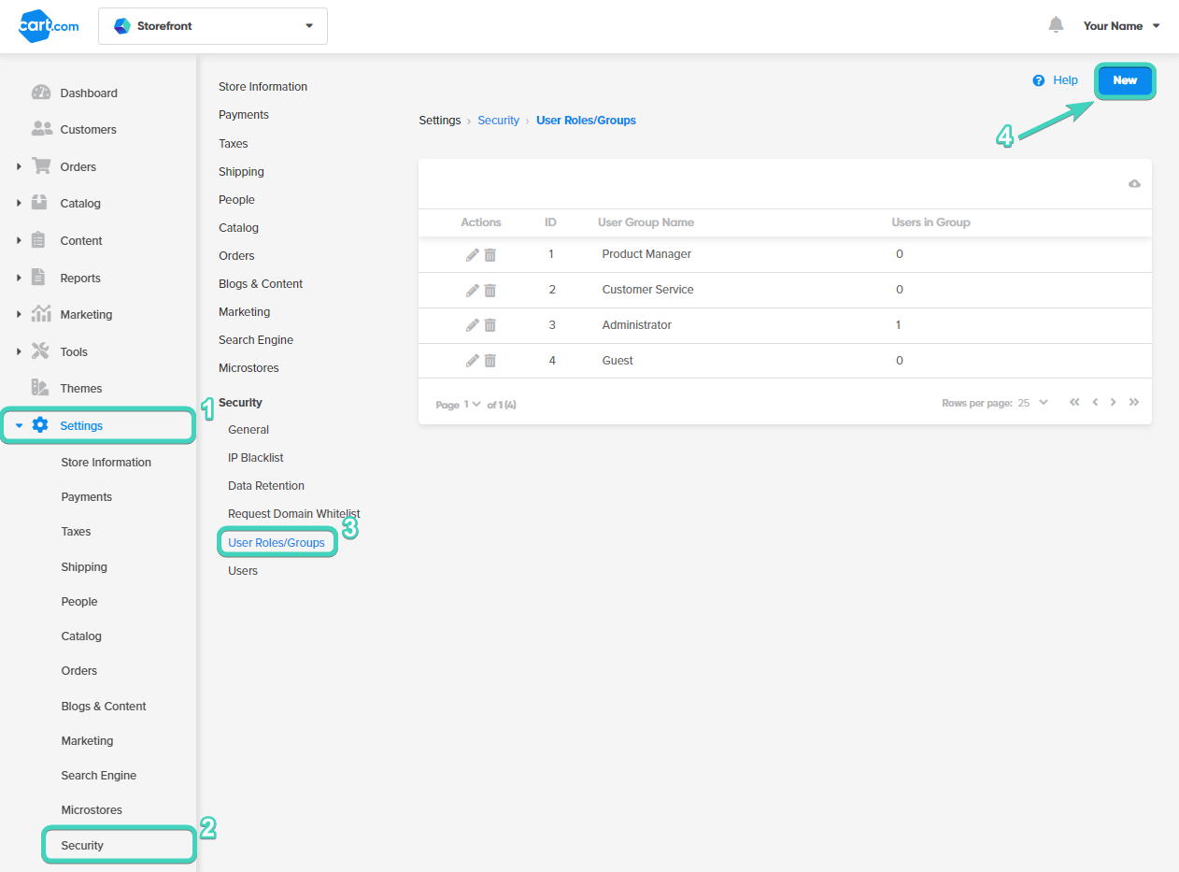Open the Themes section

(81, 388)
